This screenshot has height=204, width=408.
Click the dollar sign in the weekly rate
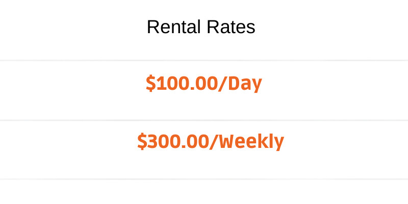coord(141,141)
